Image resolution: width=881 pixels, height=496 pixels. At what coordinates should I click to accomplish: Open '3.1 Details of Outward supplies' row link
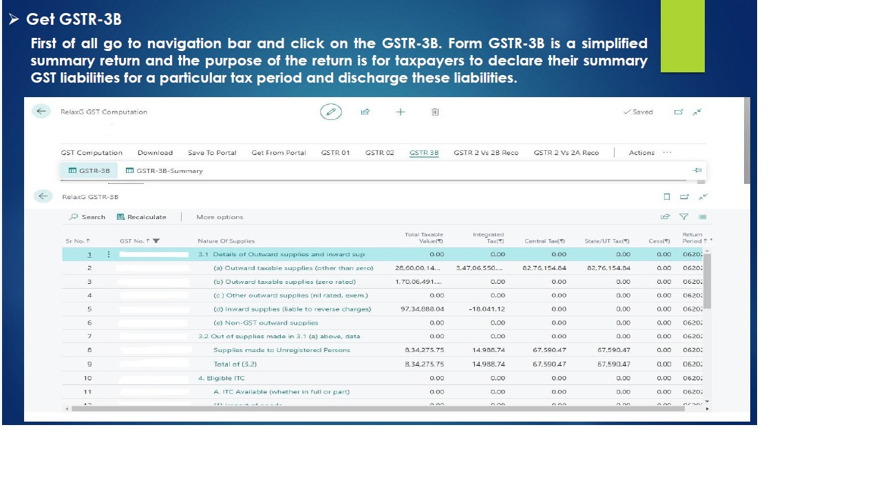(282, 254)
